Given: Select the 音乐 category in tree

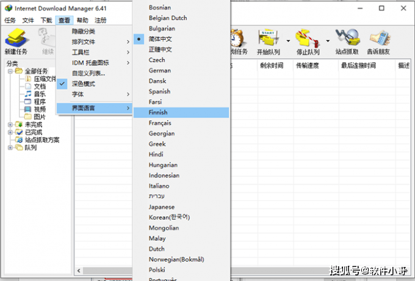Looking at the screenshot, I should tap(35, 93).
